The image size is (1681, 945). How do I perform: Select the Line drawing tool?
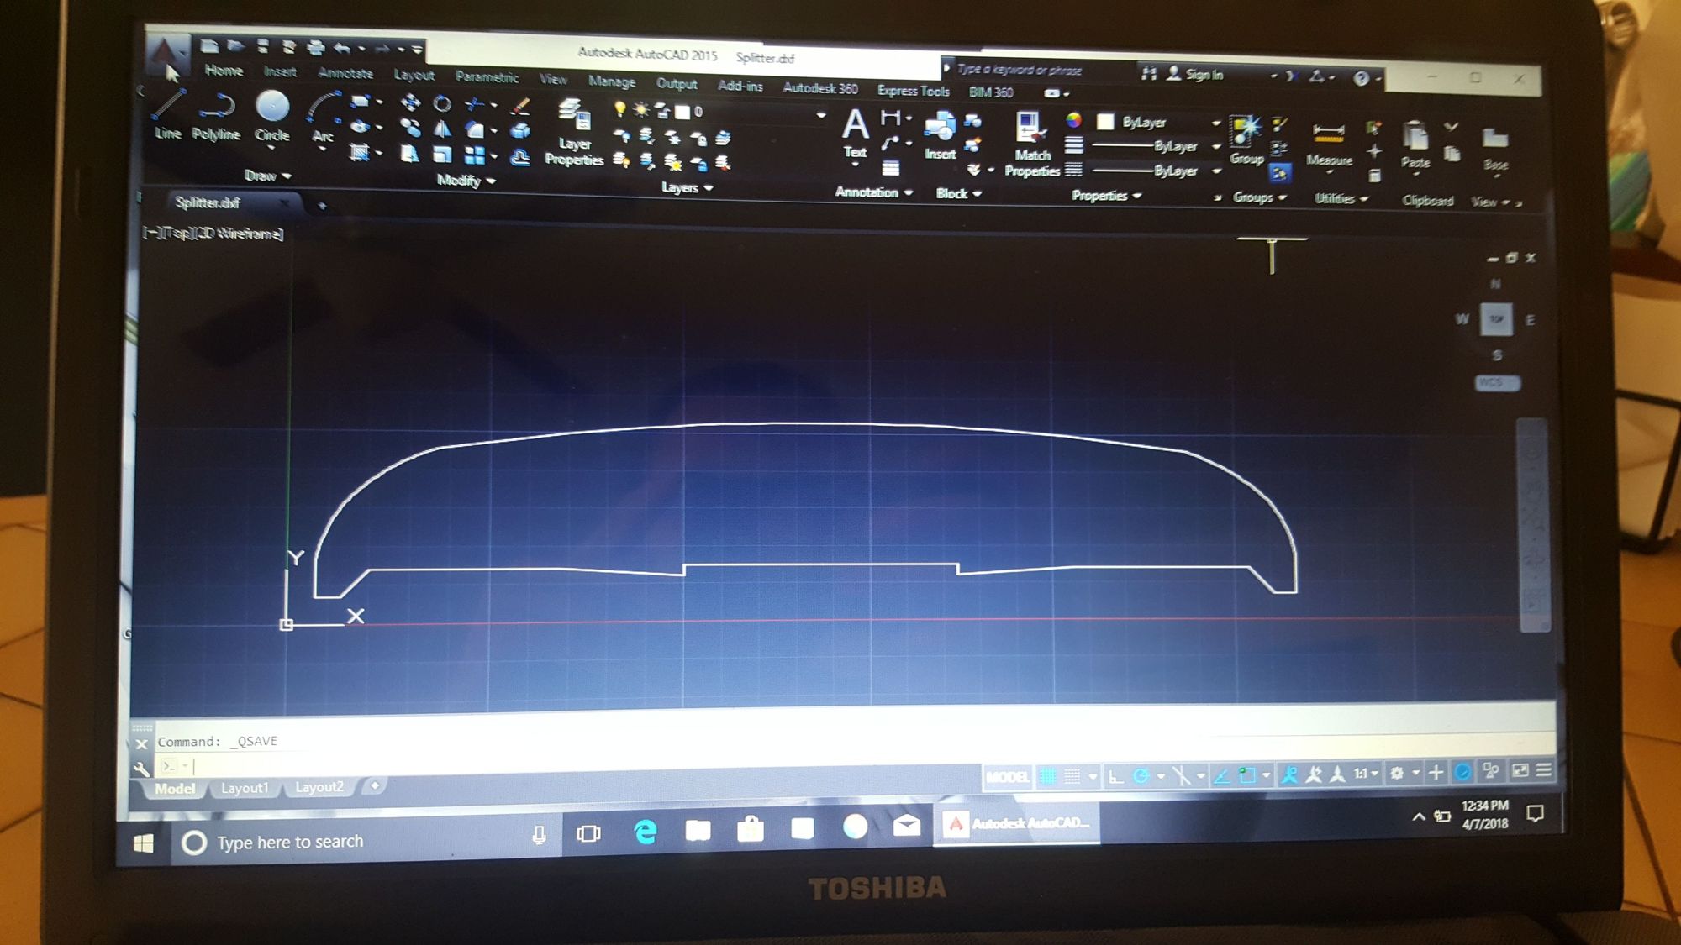click(167, 114)
